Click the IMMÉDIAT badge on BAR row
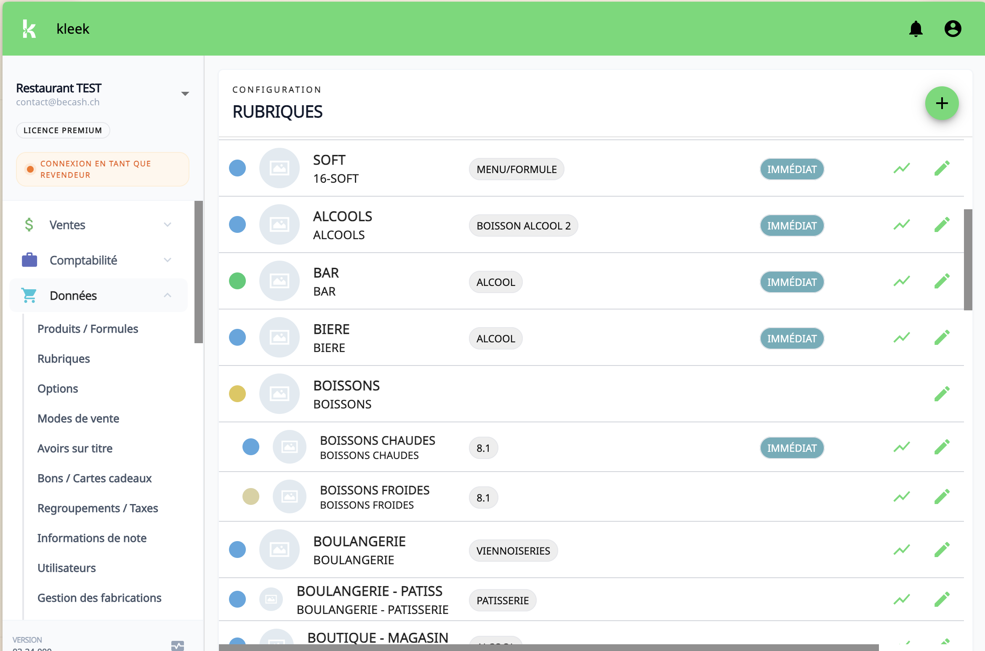985x651 pixels. pos(791,282)
